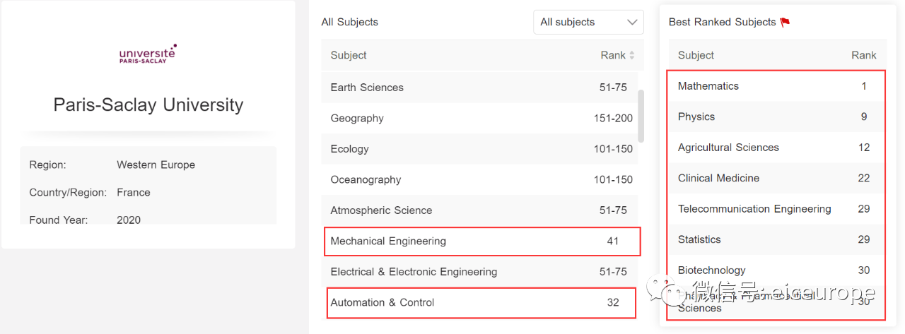Click the Subject column header in All Subjects
This screenshot has width=905, height=334.
point(349,55)
